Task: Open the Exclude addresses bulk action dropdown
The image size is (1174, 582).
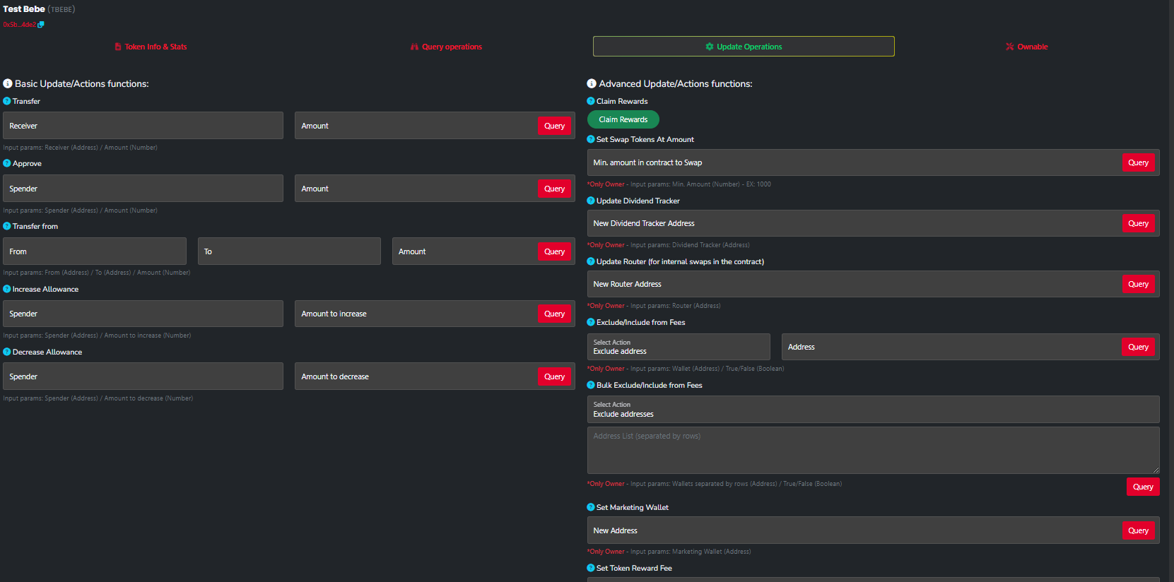Action: (872, 410)
